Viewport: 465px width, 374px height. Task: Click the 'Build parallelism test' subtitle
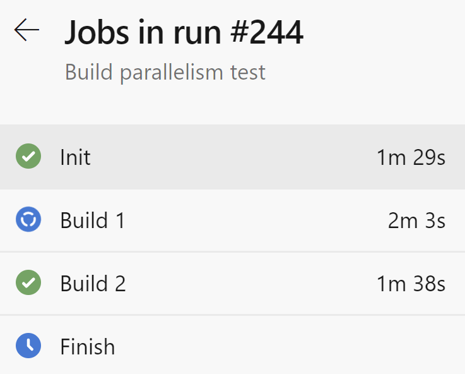pos(165,72)
